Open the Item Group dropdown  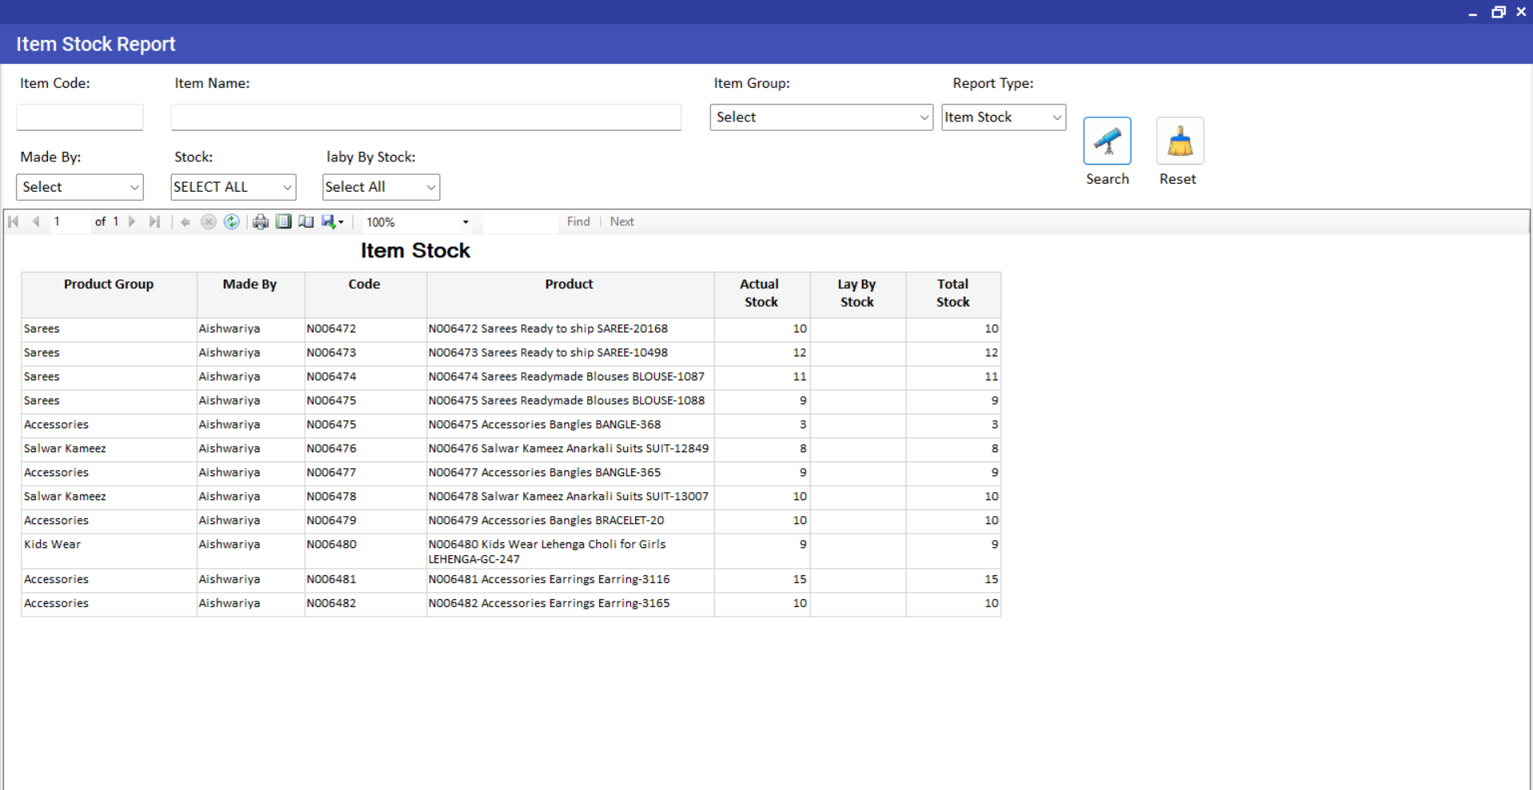point(821,117)
